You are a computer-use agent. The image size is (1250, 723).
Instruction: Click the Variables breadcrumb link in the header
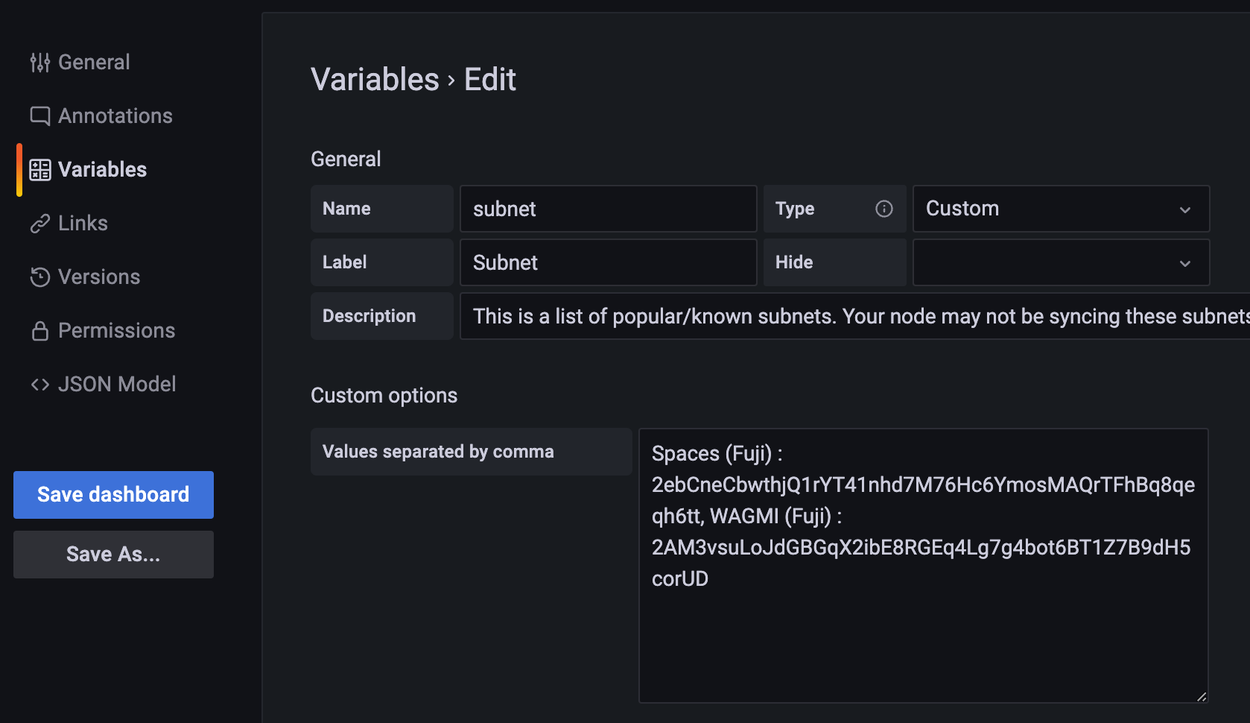[x=375, y=80]
